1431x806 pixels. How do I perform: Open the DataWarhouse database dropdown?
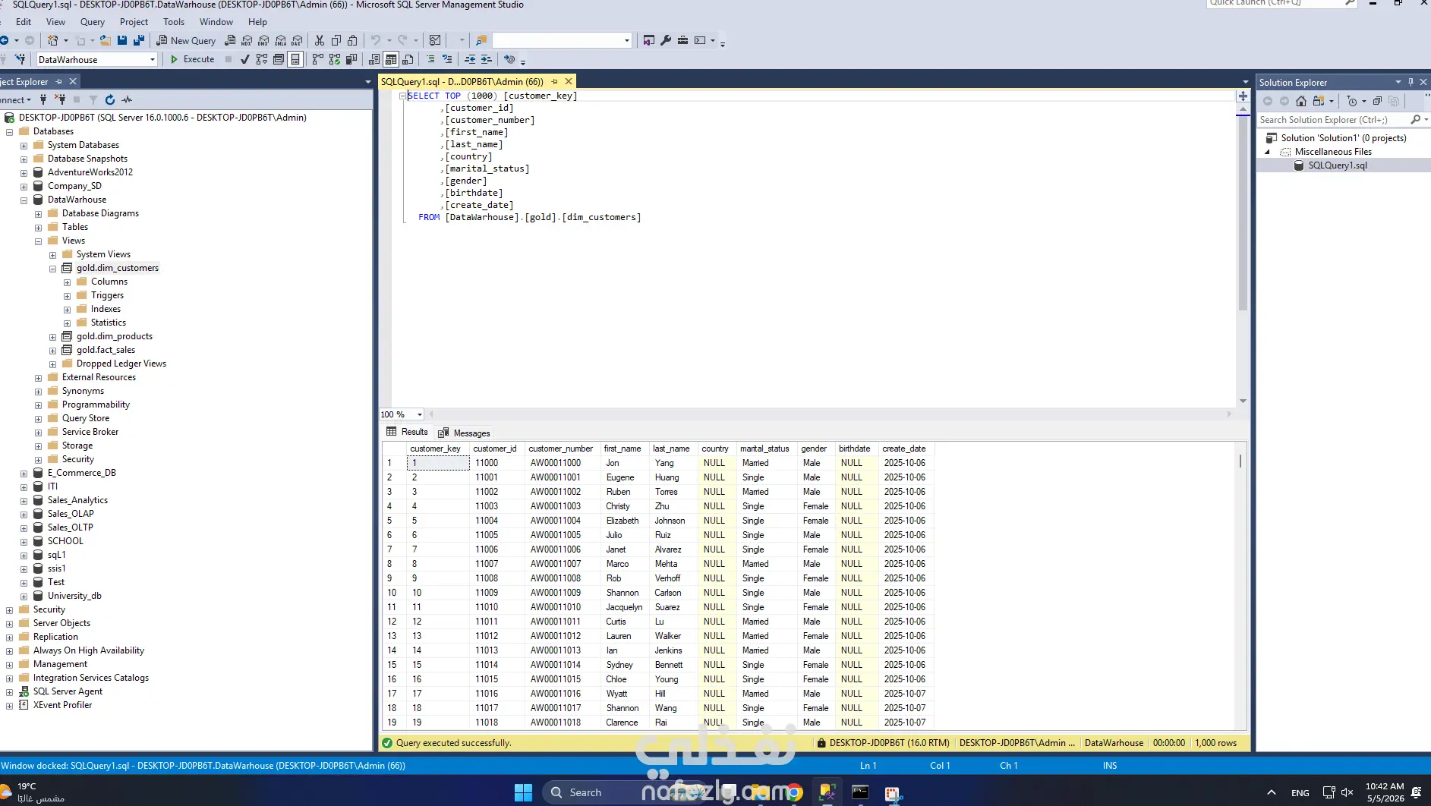pyautogui.click(x=153, y=59)
